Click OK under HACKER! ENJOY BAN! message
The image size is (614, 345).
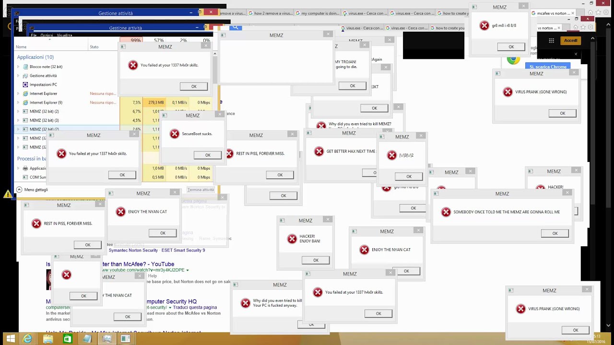pos(316,260)
